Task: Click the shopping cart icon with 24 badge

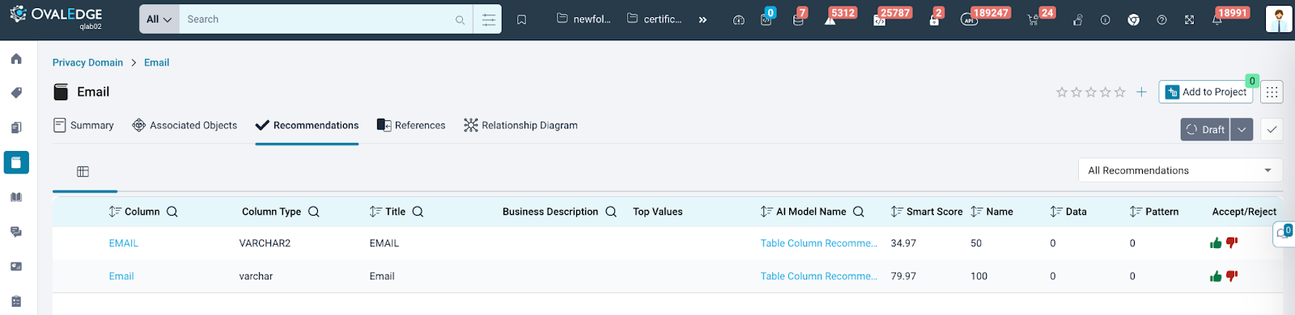Action: [x=1033, y=20]
